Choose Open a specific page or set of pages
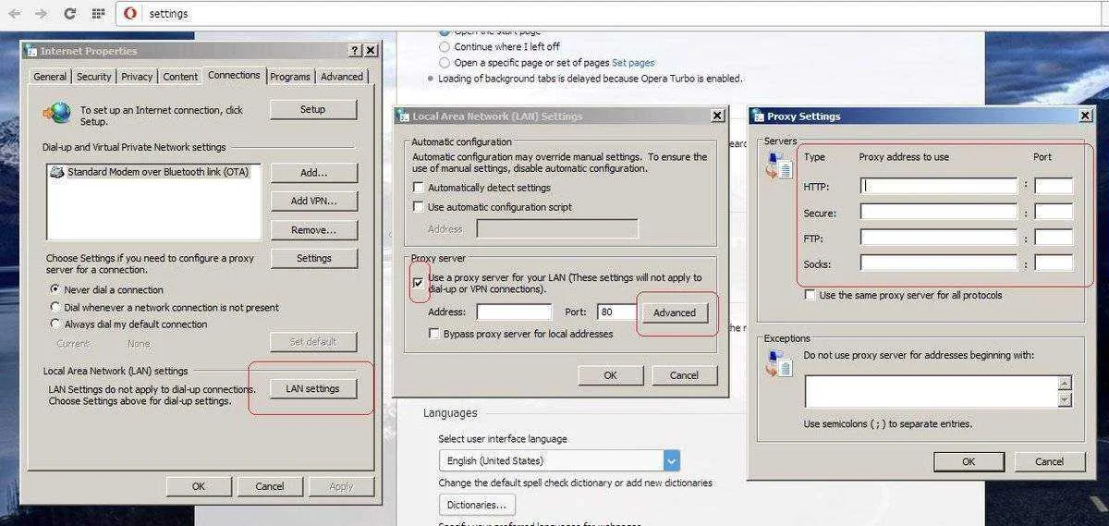 (445, 63)
